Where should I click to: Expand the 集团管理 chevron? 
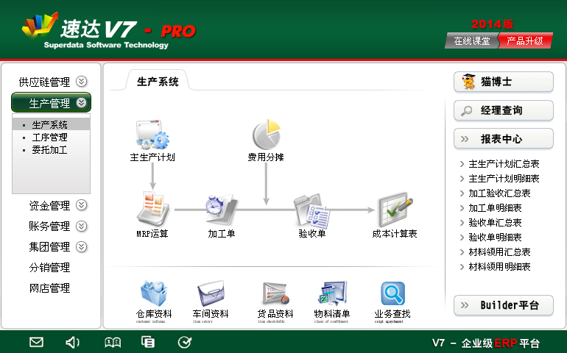[81, 247]
